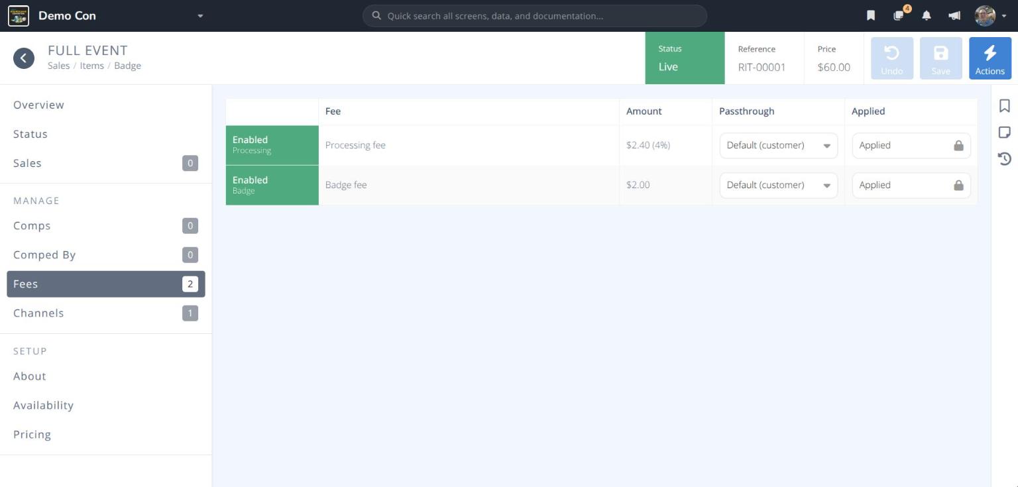Click the Sales breadcrumb link
The height and width of the screenshot is (487, 1018).
[58, 66]
